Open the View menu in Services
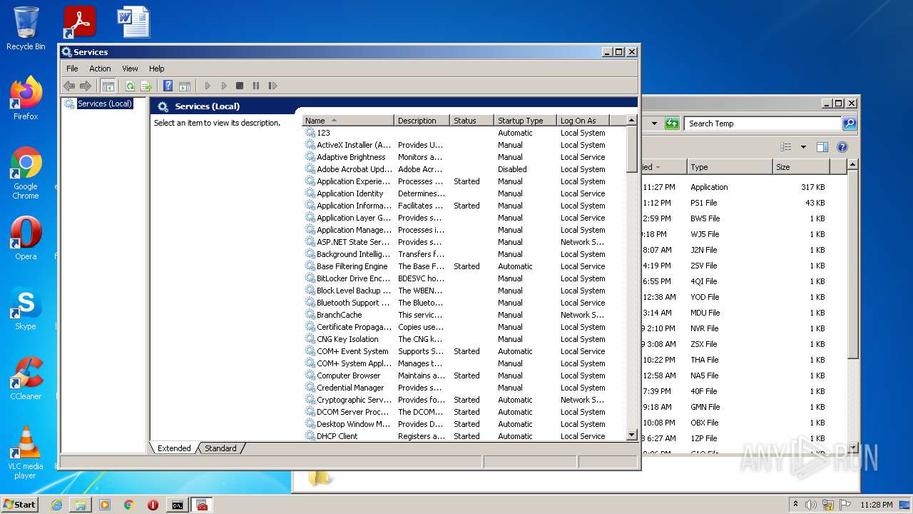The width and height of the screenshot is (913, 514). [x=130, y=69]
